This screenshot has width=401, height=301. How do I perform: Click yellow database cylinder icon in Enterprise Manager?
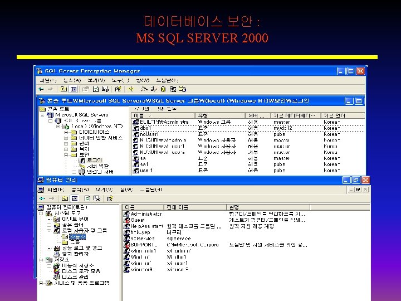[163, 89]
